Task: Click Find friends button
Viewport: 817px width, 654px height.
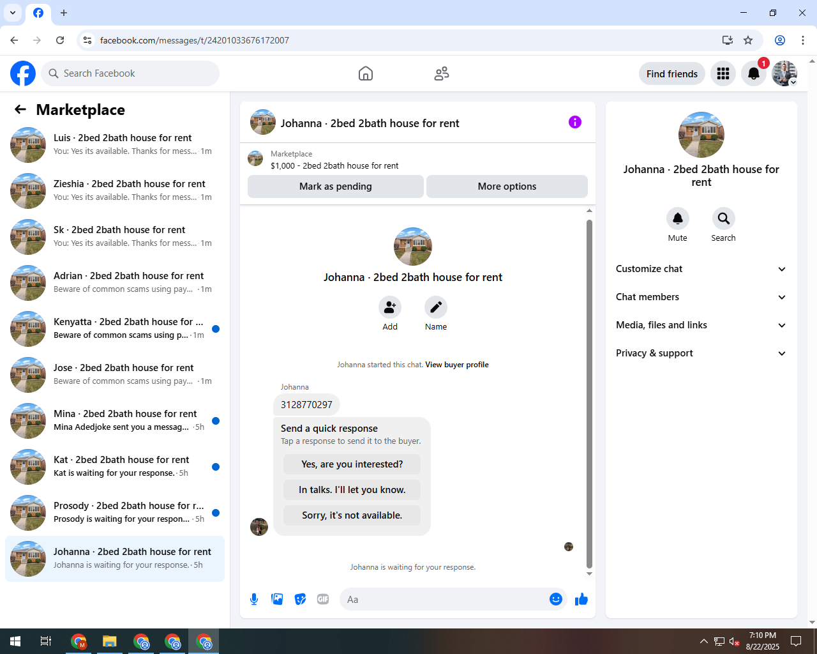Action: coord(672,73)
